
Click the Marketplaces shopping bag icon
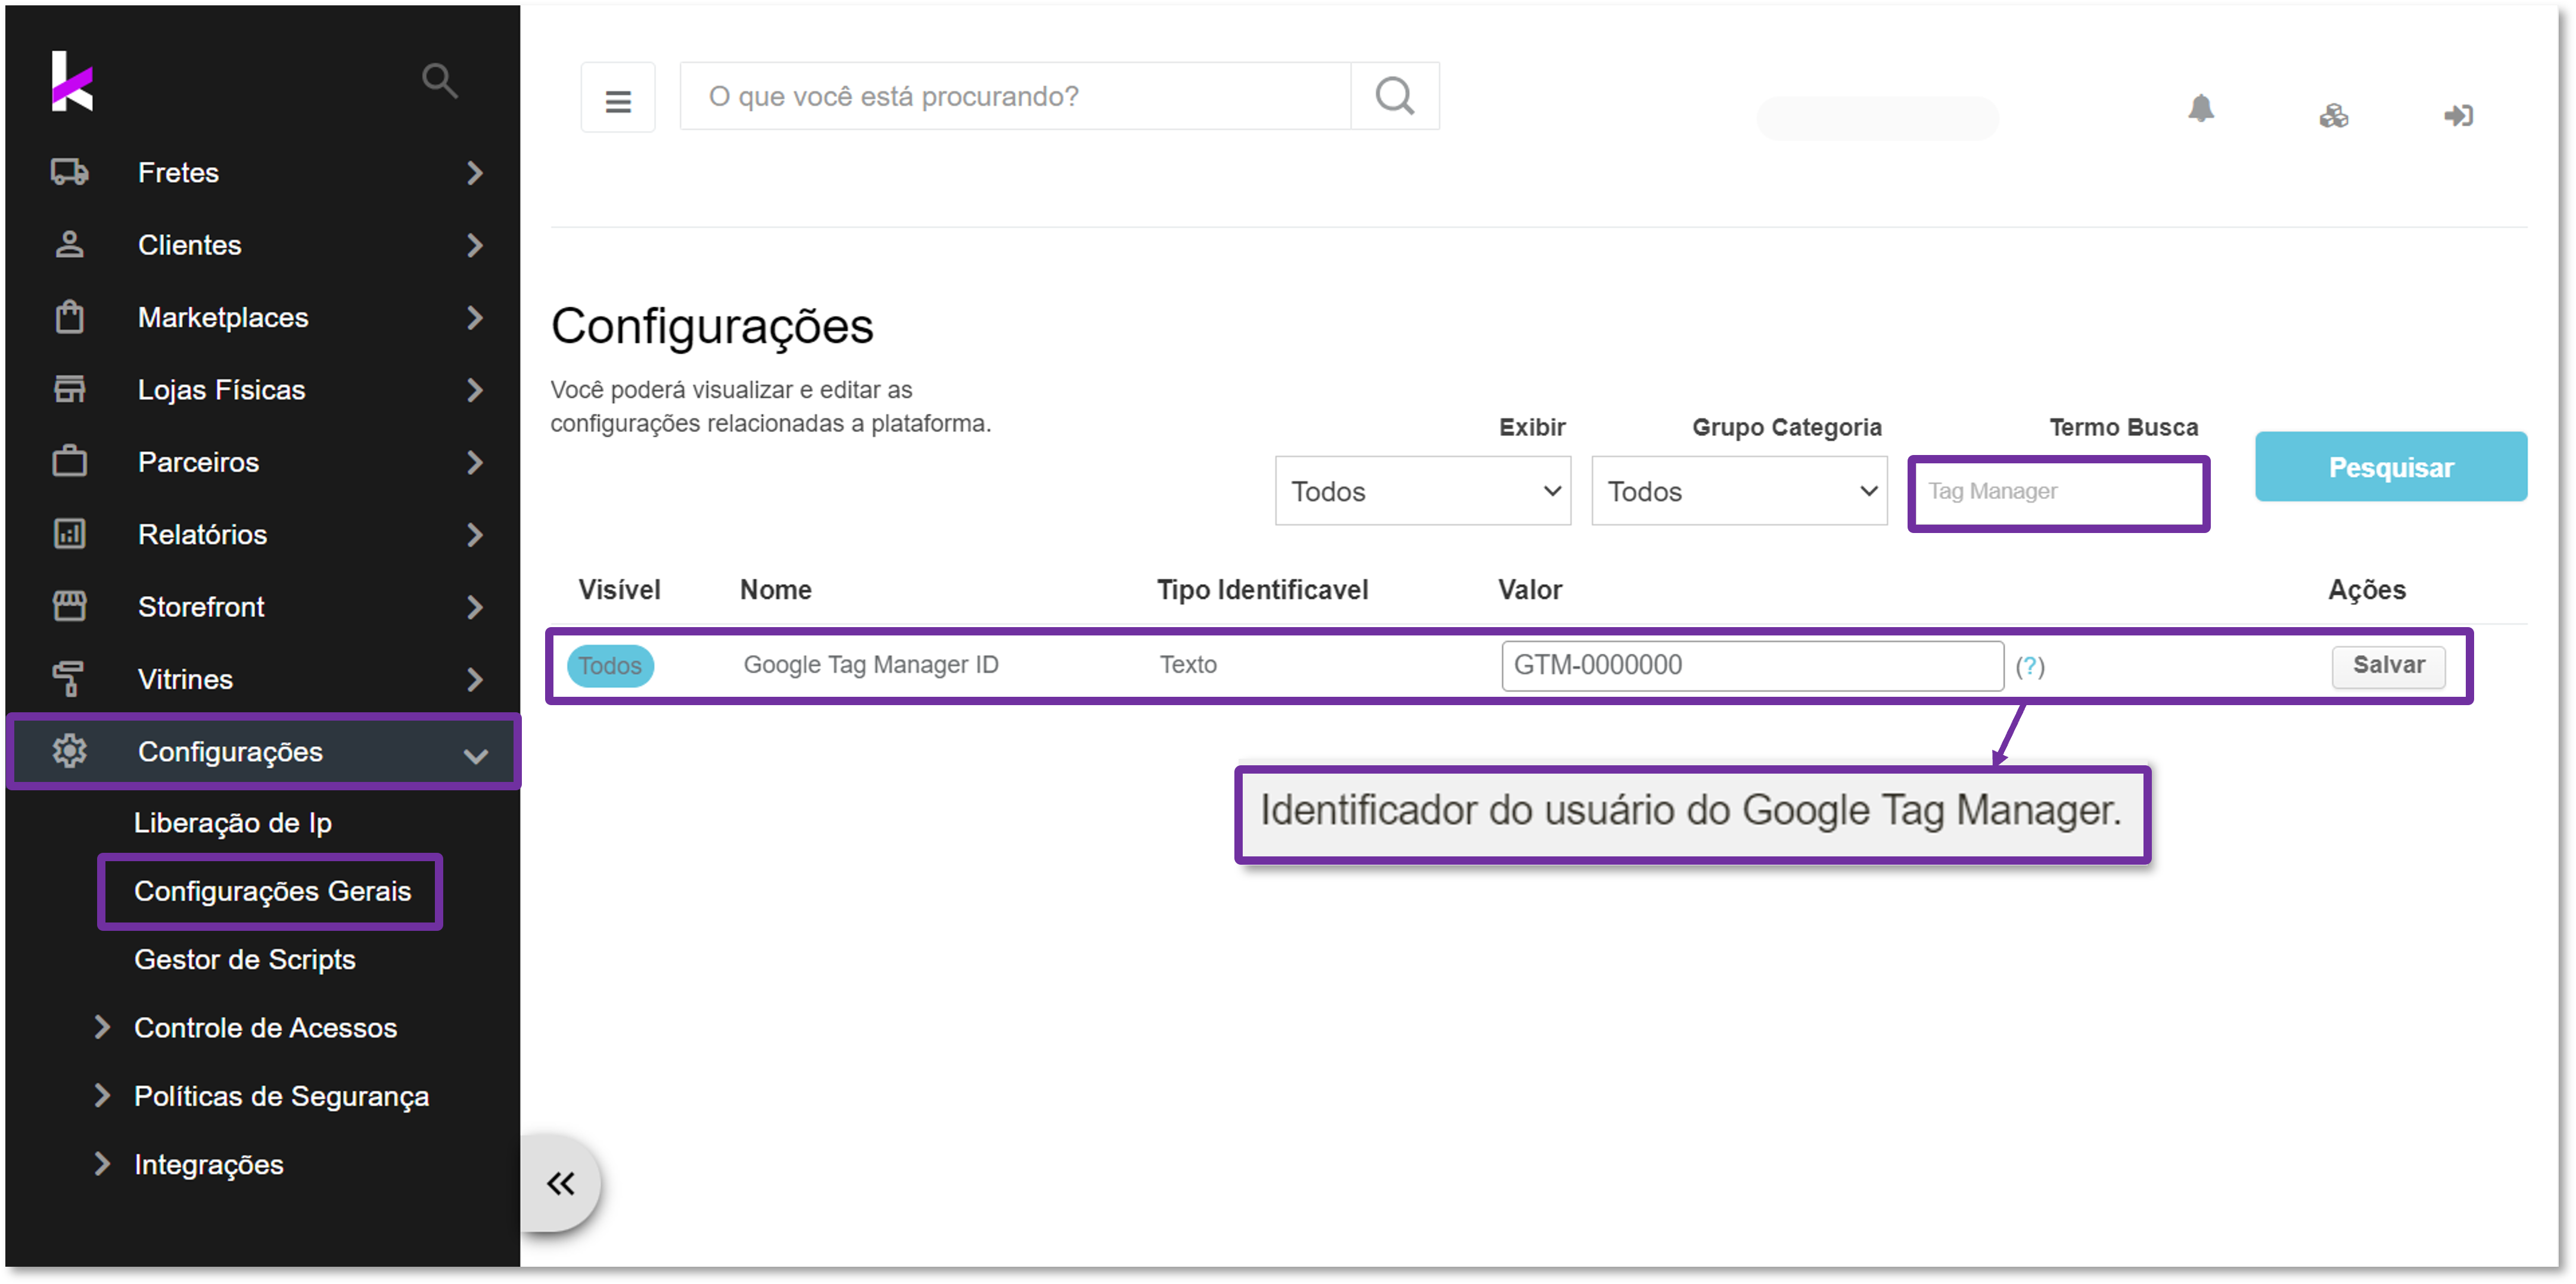(70, 317)
